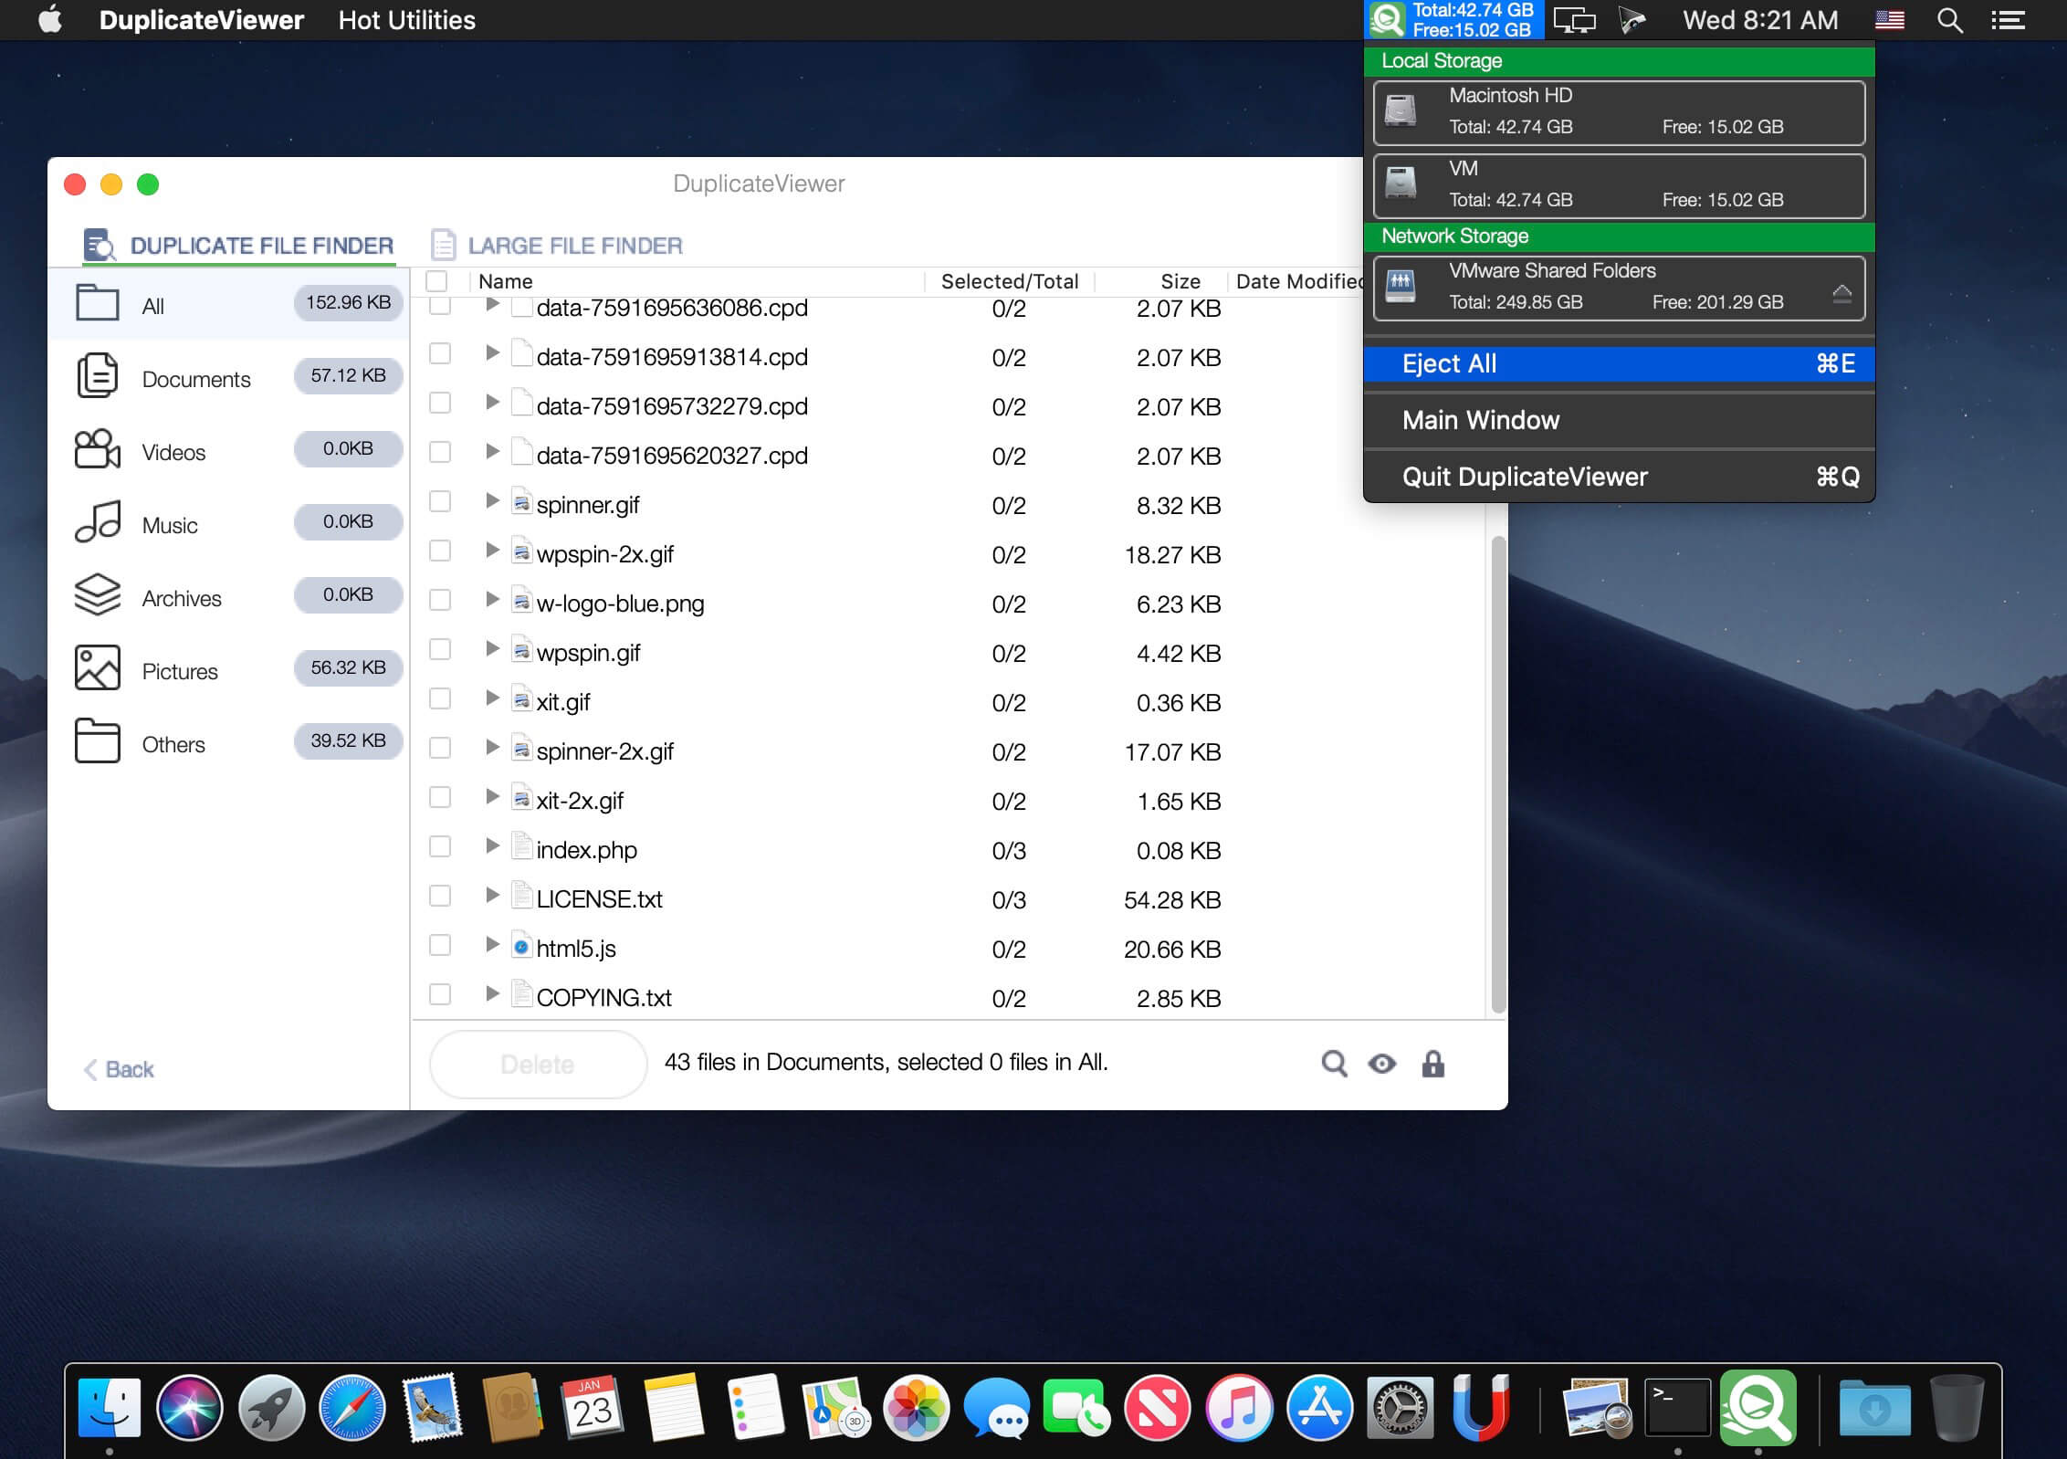Image resolution: width=2067 pixels, height=1459 pixels.
Task: Select the Videos category icon in sidebar
Action: point(98,449)
